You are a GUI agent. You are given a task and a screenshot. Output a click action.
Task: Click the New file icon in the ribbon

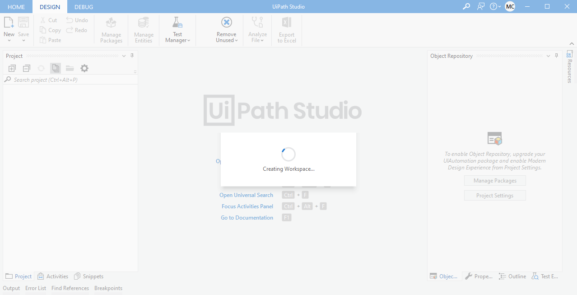pyautogui.click(x=9, y=23)
